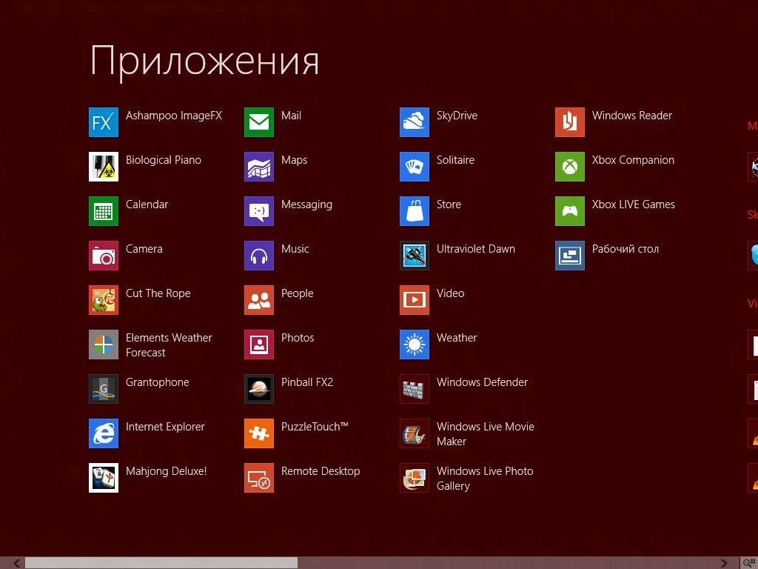Launch Pinball FX2 icon
Image resolution: width=758 pixels, height=569 pixels.
[259, 389]
